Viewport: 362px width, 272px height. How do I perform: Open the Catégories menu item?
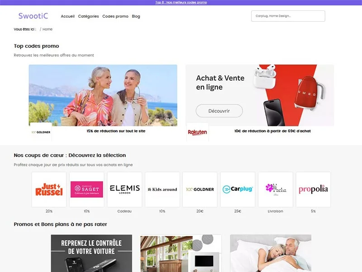[x=88, y=16]
